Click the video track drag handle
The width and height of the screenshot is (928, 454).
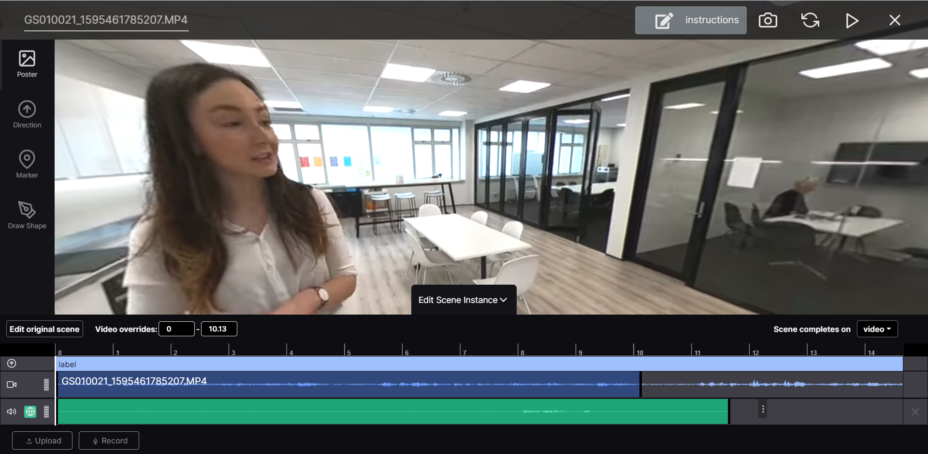pos(46,385)
